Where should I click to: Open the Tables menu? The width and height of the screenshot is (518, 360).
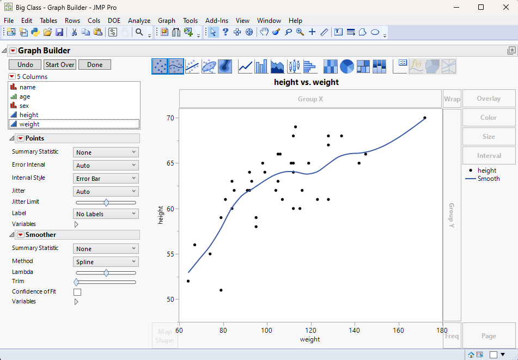[x=48, y=21]
